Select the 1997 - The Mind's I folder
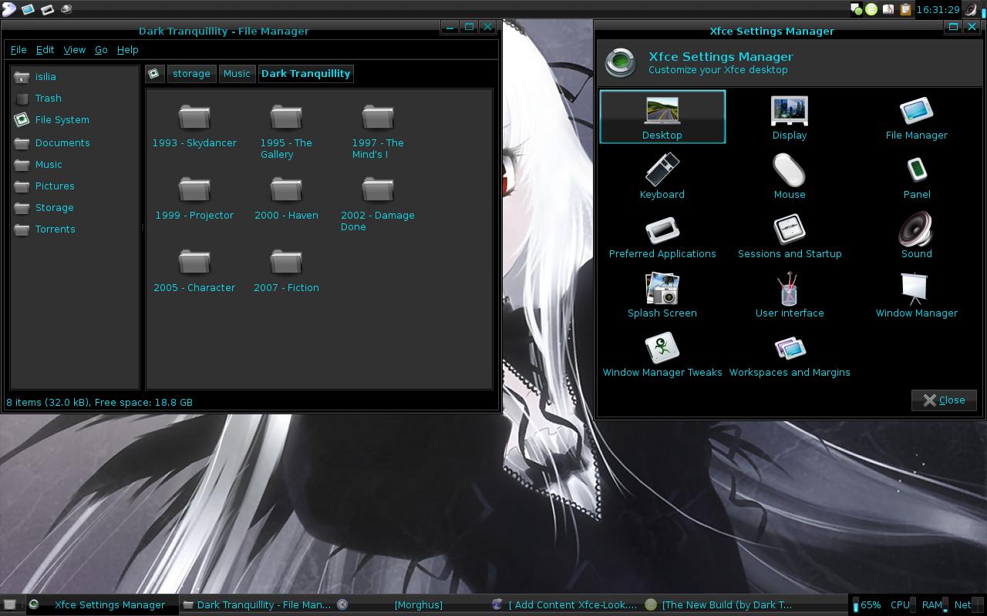 click(378, 131)
